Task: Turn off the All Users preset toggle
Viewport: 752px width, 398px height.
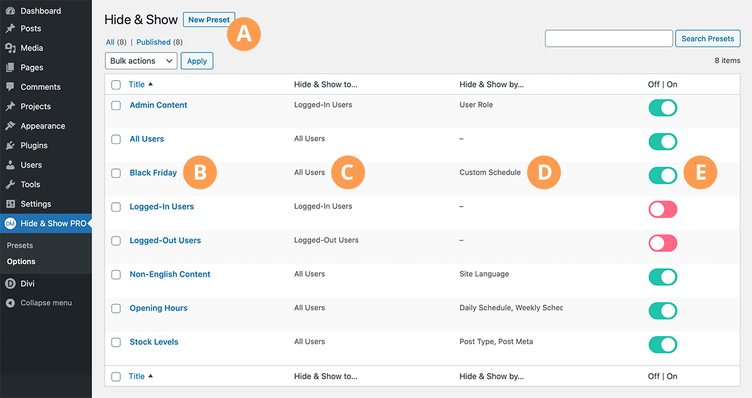Action: 663,141
